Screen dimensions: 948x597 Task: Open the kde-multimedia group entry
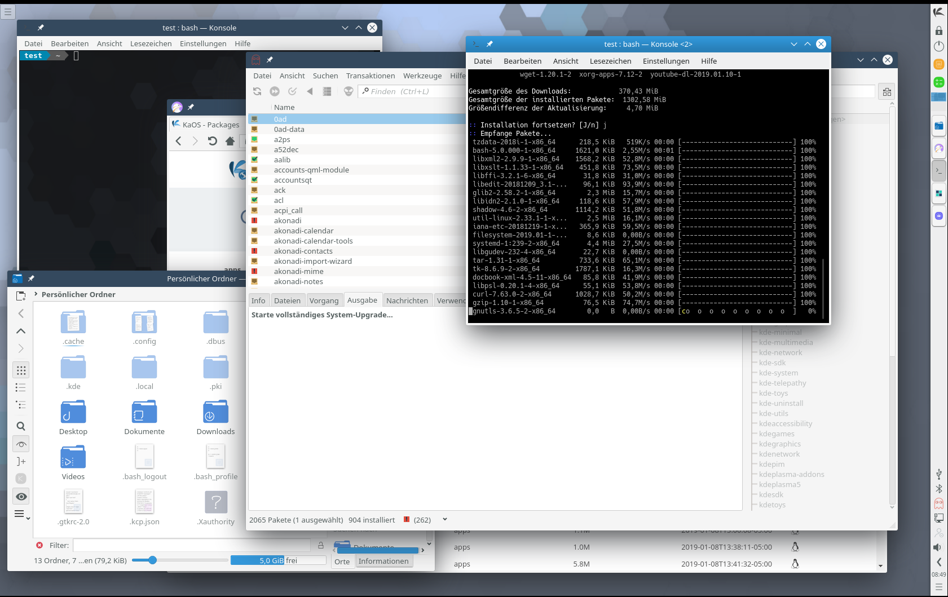(x=786, y=343)
